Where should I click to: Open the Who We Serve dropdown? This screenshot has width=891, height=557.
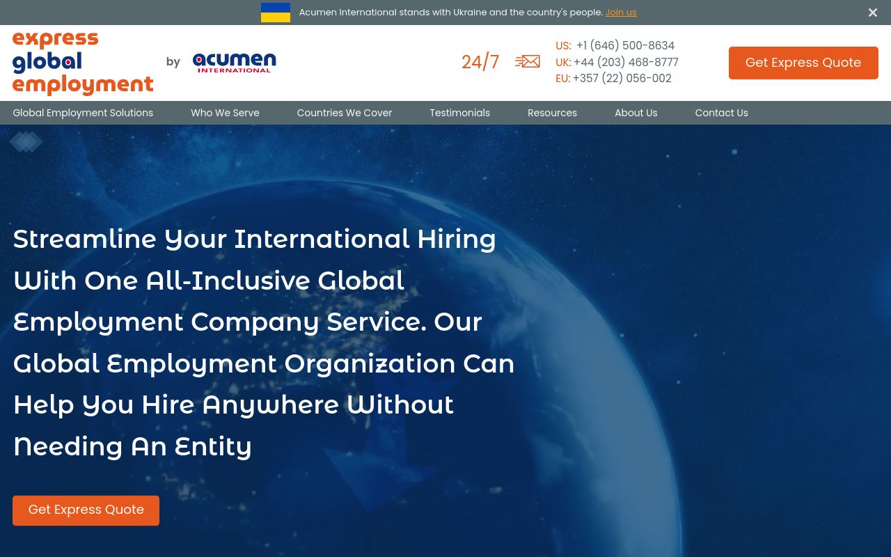pyautogui.click(x=225, y=113)
